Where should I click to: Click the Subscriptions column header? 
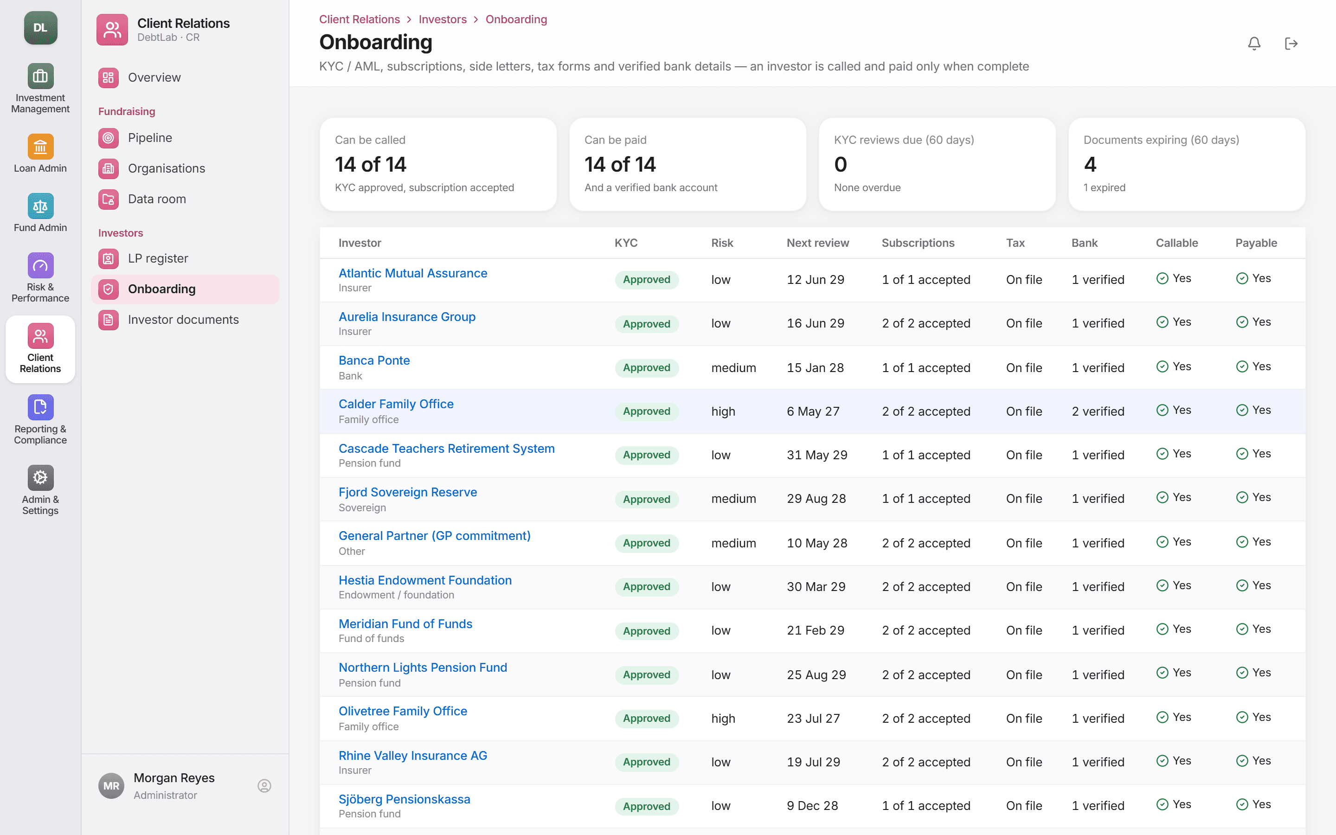(918, 243)
